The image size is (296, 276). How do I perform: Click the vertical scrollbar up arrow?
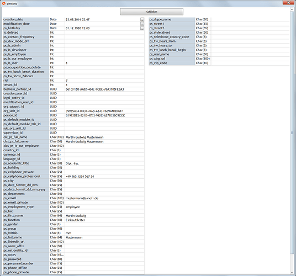click(x=292, y=9)
